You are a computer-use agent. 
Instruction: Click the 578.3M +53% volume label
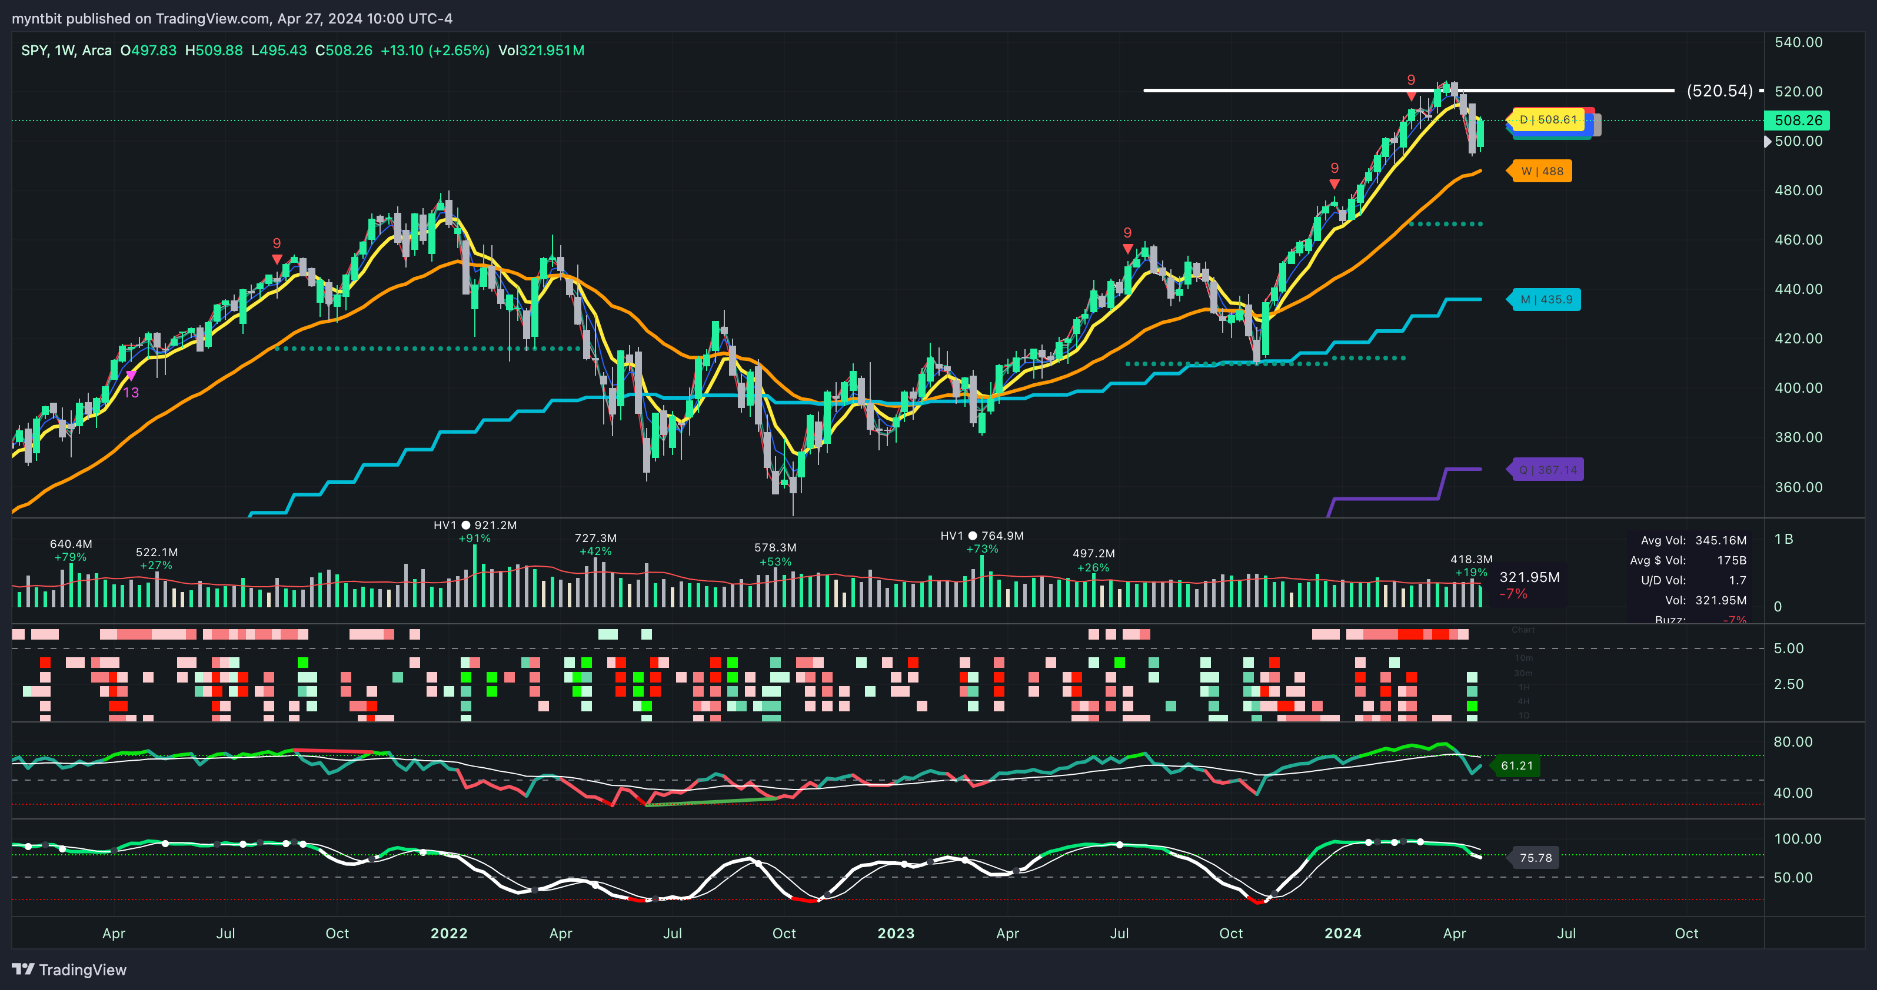click(x=776, y=554)
